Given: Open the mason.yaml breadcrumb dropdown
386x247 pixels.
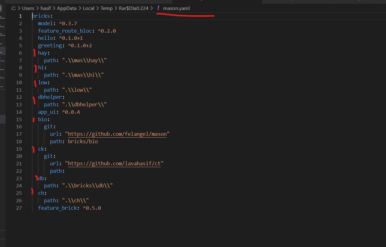Looking at the screenshot, I should pos(176,8).
